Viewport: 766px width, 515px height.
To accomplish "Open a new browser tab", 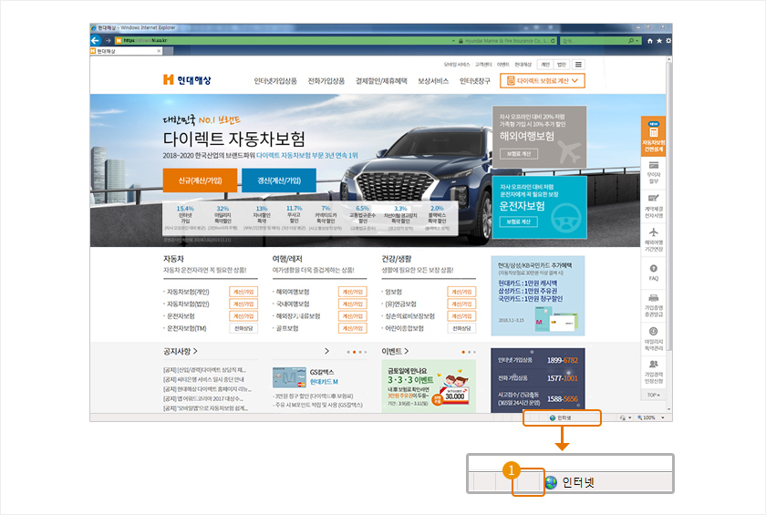I will 168,51.
